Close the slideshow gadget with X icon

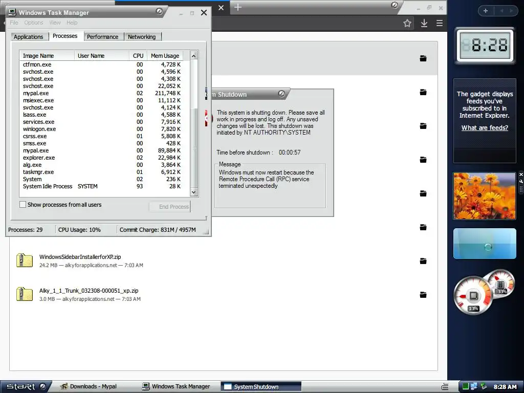521,175
